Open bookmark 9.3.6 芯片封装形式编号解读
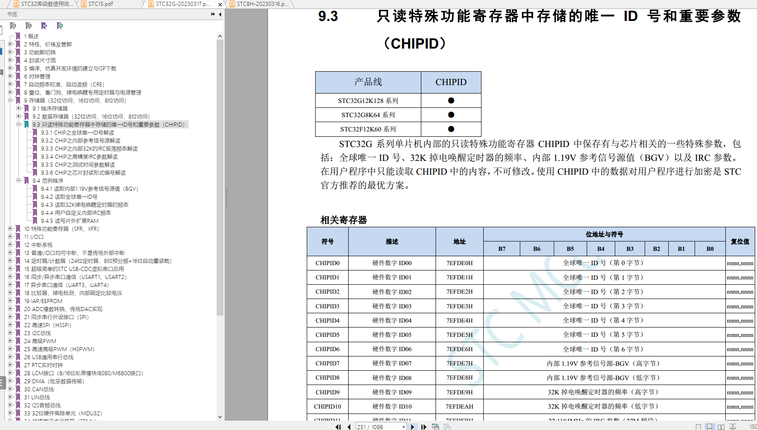This screenshot has height=430, width=757. pos(83,172)
